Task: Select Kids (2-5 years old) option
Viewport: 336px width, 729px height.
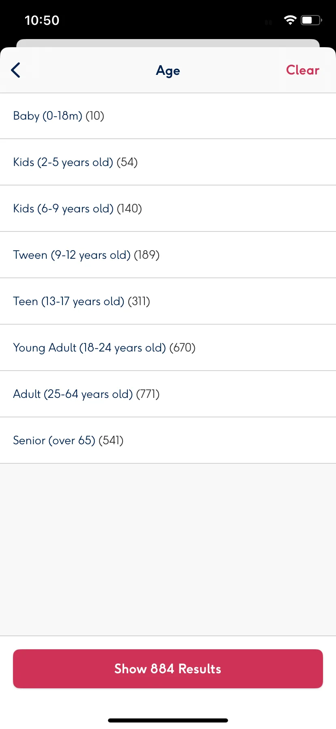Action: tap(168, 162)
